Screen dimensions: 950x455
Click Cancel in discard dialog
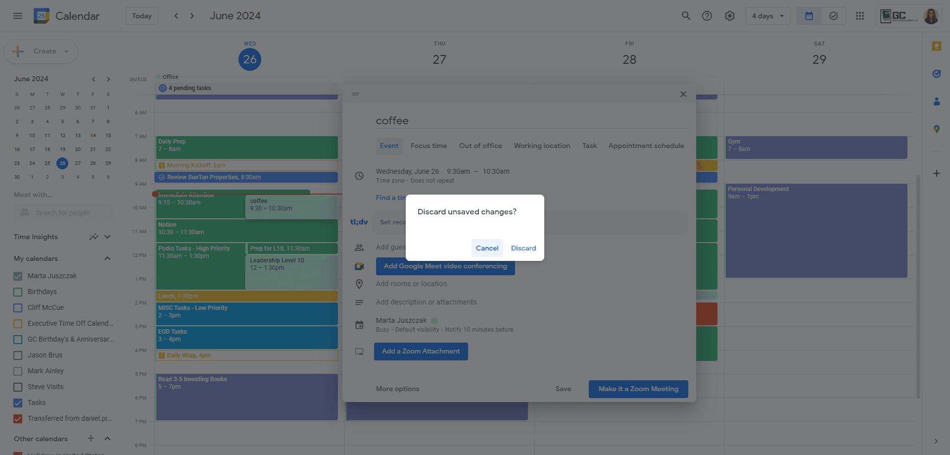487,248
